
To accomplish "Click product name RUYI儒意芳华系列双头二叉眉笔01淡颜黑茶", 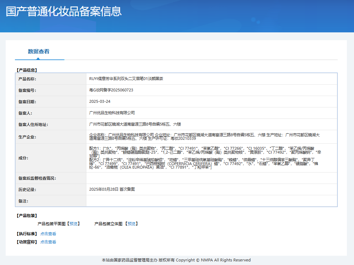I will (126, 79).
